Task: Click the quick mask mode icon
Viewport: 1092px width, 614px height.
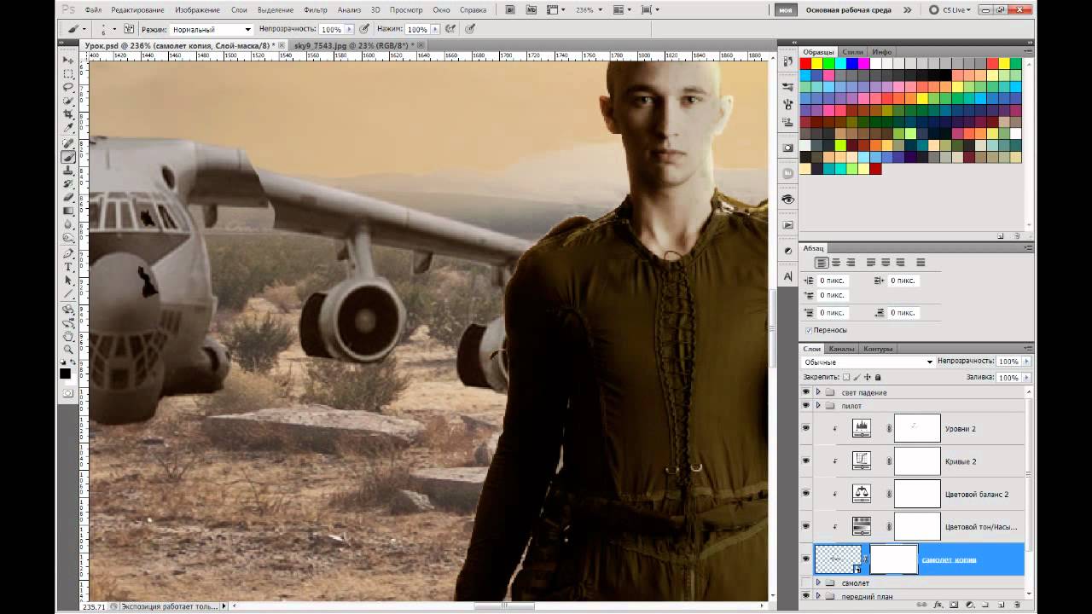Action: pyautogui.click(x=68, y=393)
